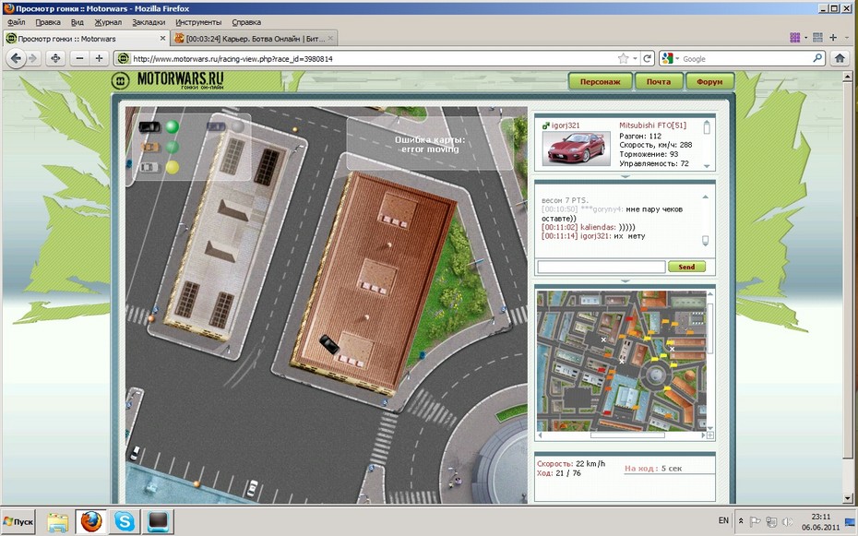The width and height of the screenshot is (858, 536).
Task: Send the chat message with Send
Action: (686, 267)
